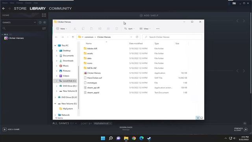Sort by the Type column header

pyautogui.click(x=157, y=43)
